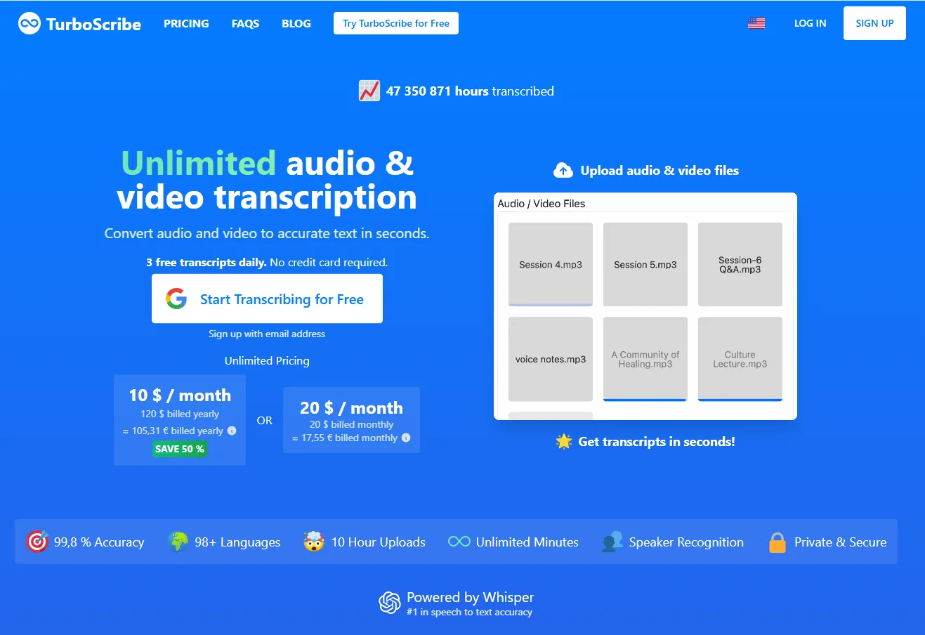Click '10 Hour Uploads' label

coord(379,542)
